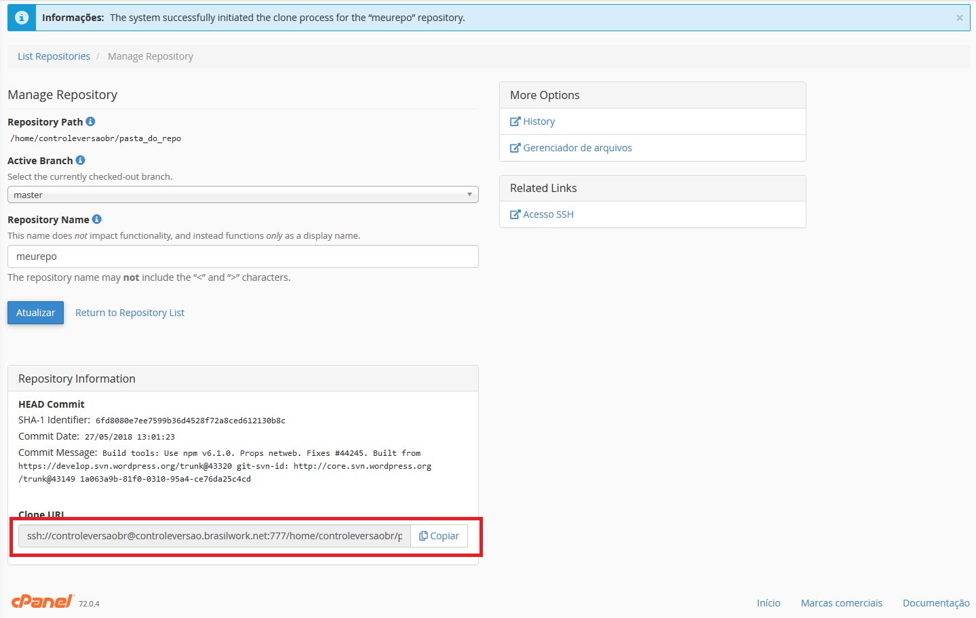This screenshot has width=976, height=618.
Task: Open the Documentação footer link
Action: point(936,603)
